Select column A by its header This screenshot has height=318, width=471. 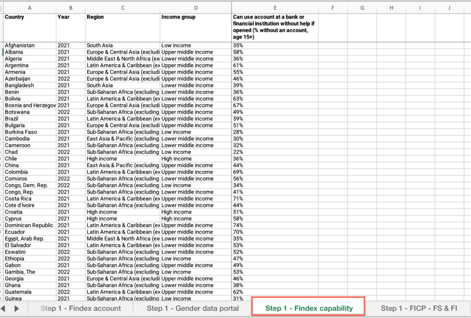pyautogui.click(x=29, y=8)
